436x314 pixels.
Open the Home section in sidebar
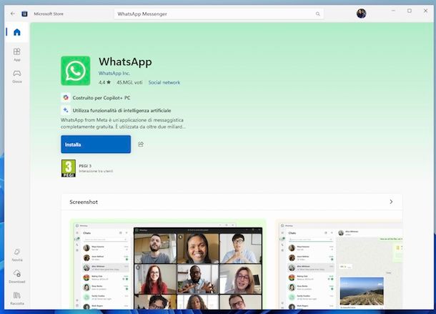(17, 32)
